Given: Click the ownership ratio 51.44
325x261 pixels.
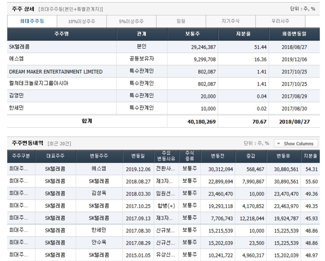Looking at the screenshot, I should (260, 47).
